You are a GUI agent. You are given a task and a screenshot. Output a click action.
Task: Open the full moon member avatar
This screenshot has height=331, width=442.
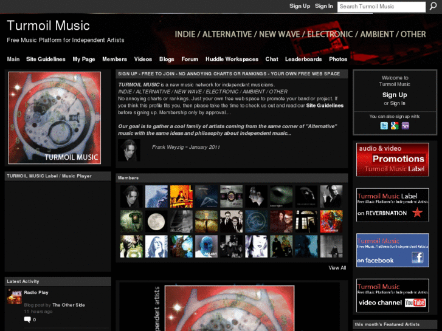[156, 222]
